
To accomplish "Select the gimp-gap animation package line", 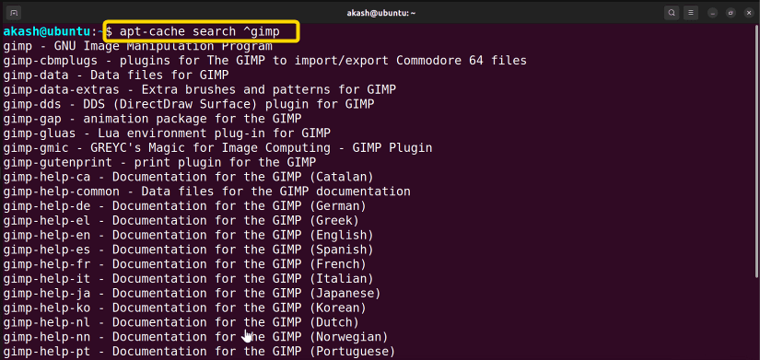I will pos(152,119).
